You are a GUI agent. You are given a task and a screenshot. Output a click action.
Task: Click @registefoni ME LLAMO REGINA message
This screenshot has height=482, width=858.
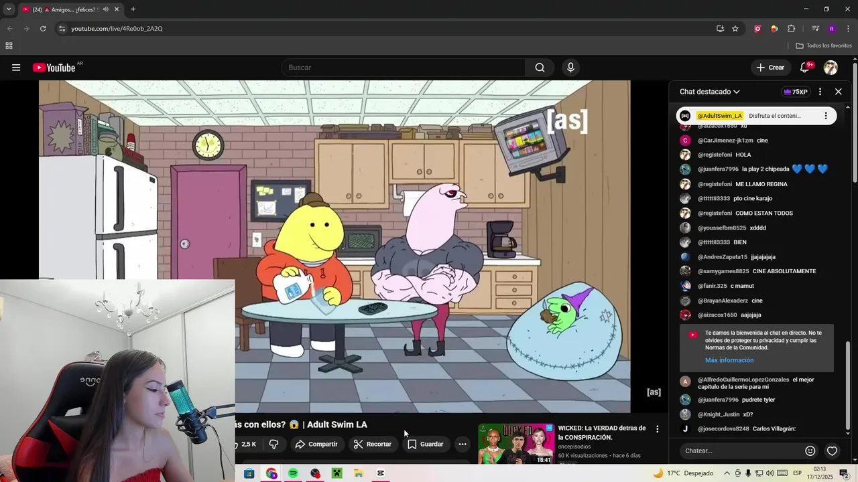pos(743,184)
